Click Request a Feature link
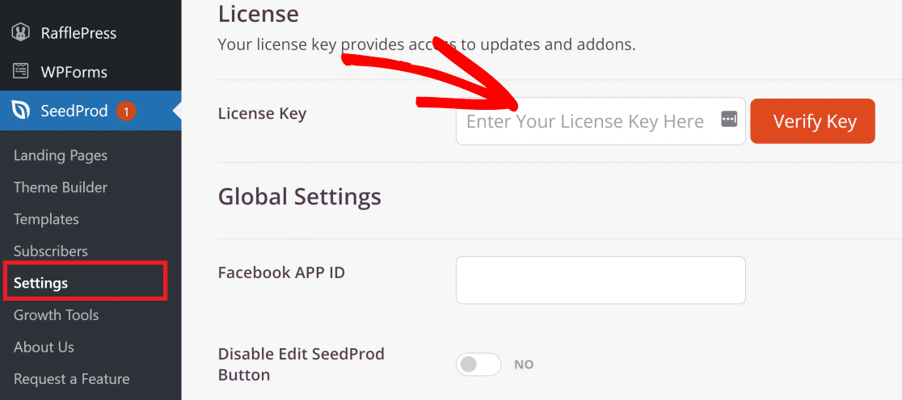The image size is (902, 400). coord(71,379)
